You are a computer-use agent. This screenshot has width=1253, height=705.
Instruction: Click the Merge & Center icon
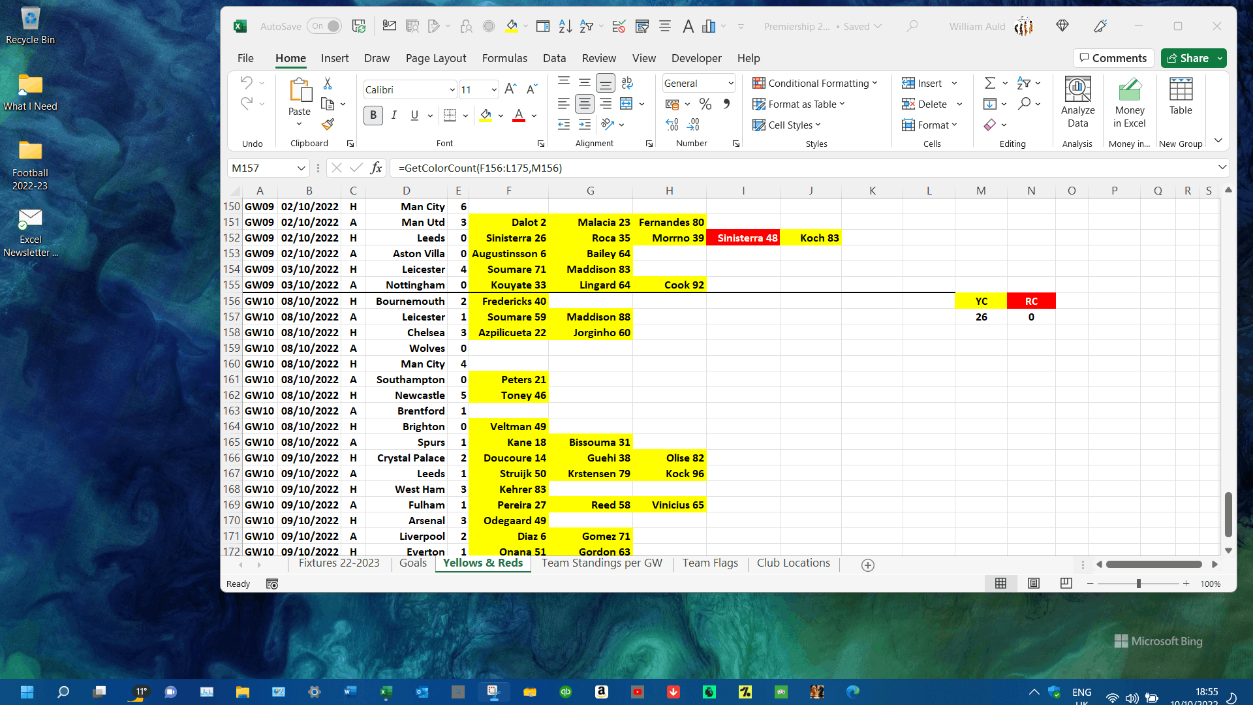point(626,104)
